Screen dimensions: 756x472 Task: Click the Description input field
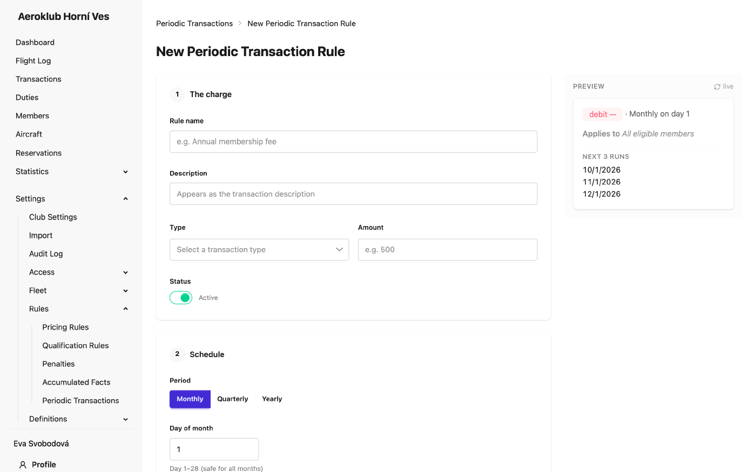coord(353,194)
